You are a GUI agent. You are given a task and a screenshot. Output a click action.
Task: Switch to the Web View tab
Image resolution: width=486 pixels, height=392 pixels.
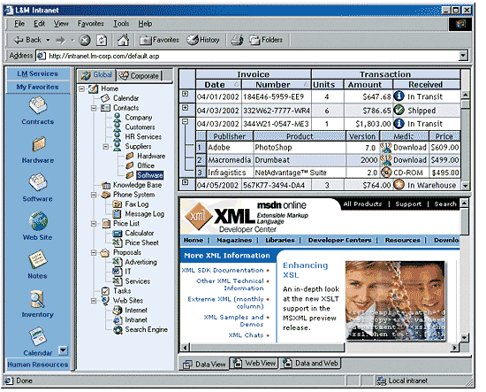coord(254,363)
